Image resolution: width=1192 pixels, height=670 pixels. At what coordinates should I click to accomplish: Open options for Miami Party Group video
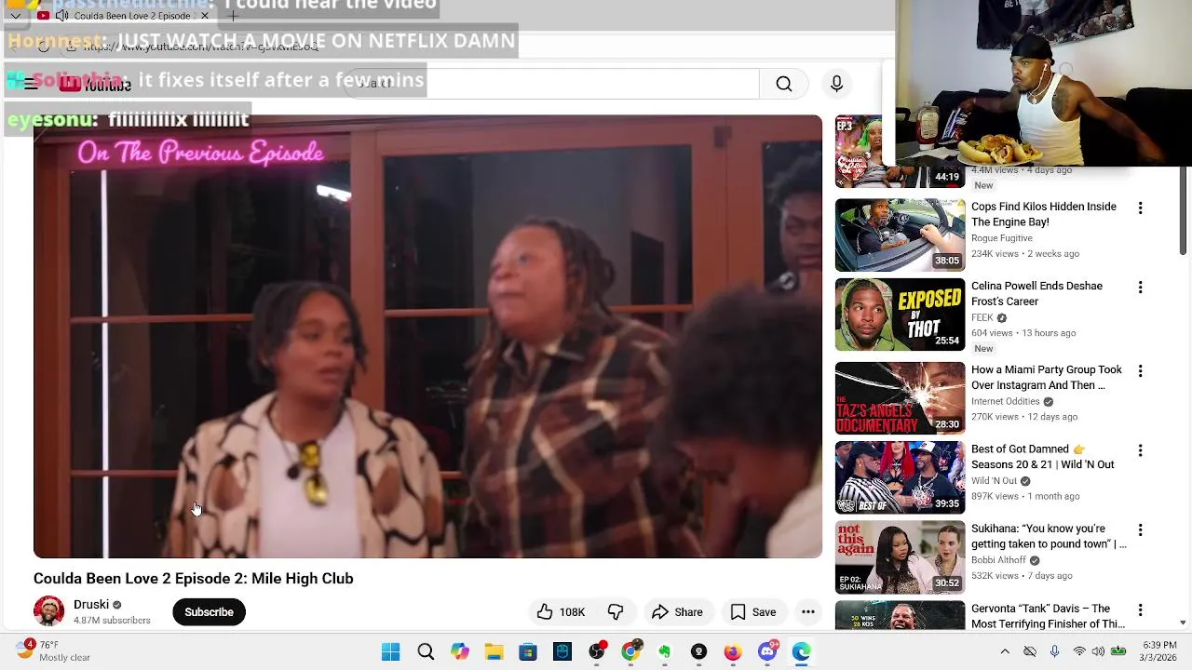tap(1140, 370)
